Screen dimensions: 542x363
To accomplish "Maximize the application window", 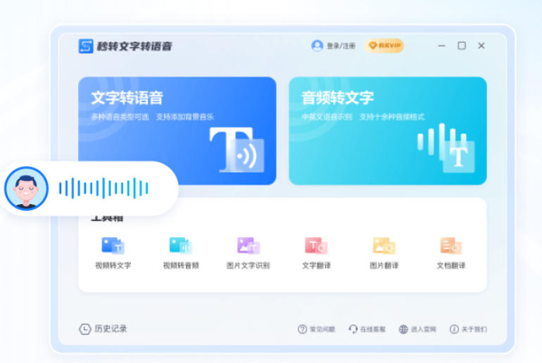I will point(462,46).
